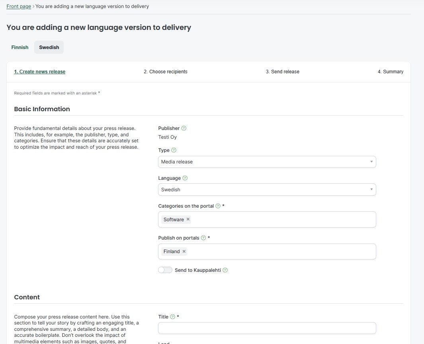Viewport: 424px width, 344px height.
Task: Remove the Finland portal tag
Action: [x=184, y=252]
